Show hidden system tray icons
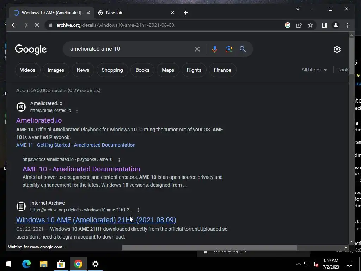Screen dimensions: 361x271 point(298,264)
